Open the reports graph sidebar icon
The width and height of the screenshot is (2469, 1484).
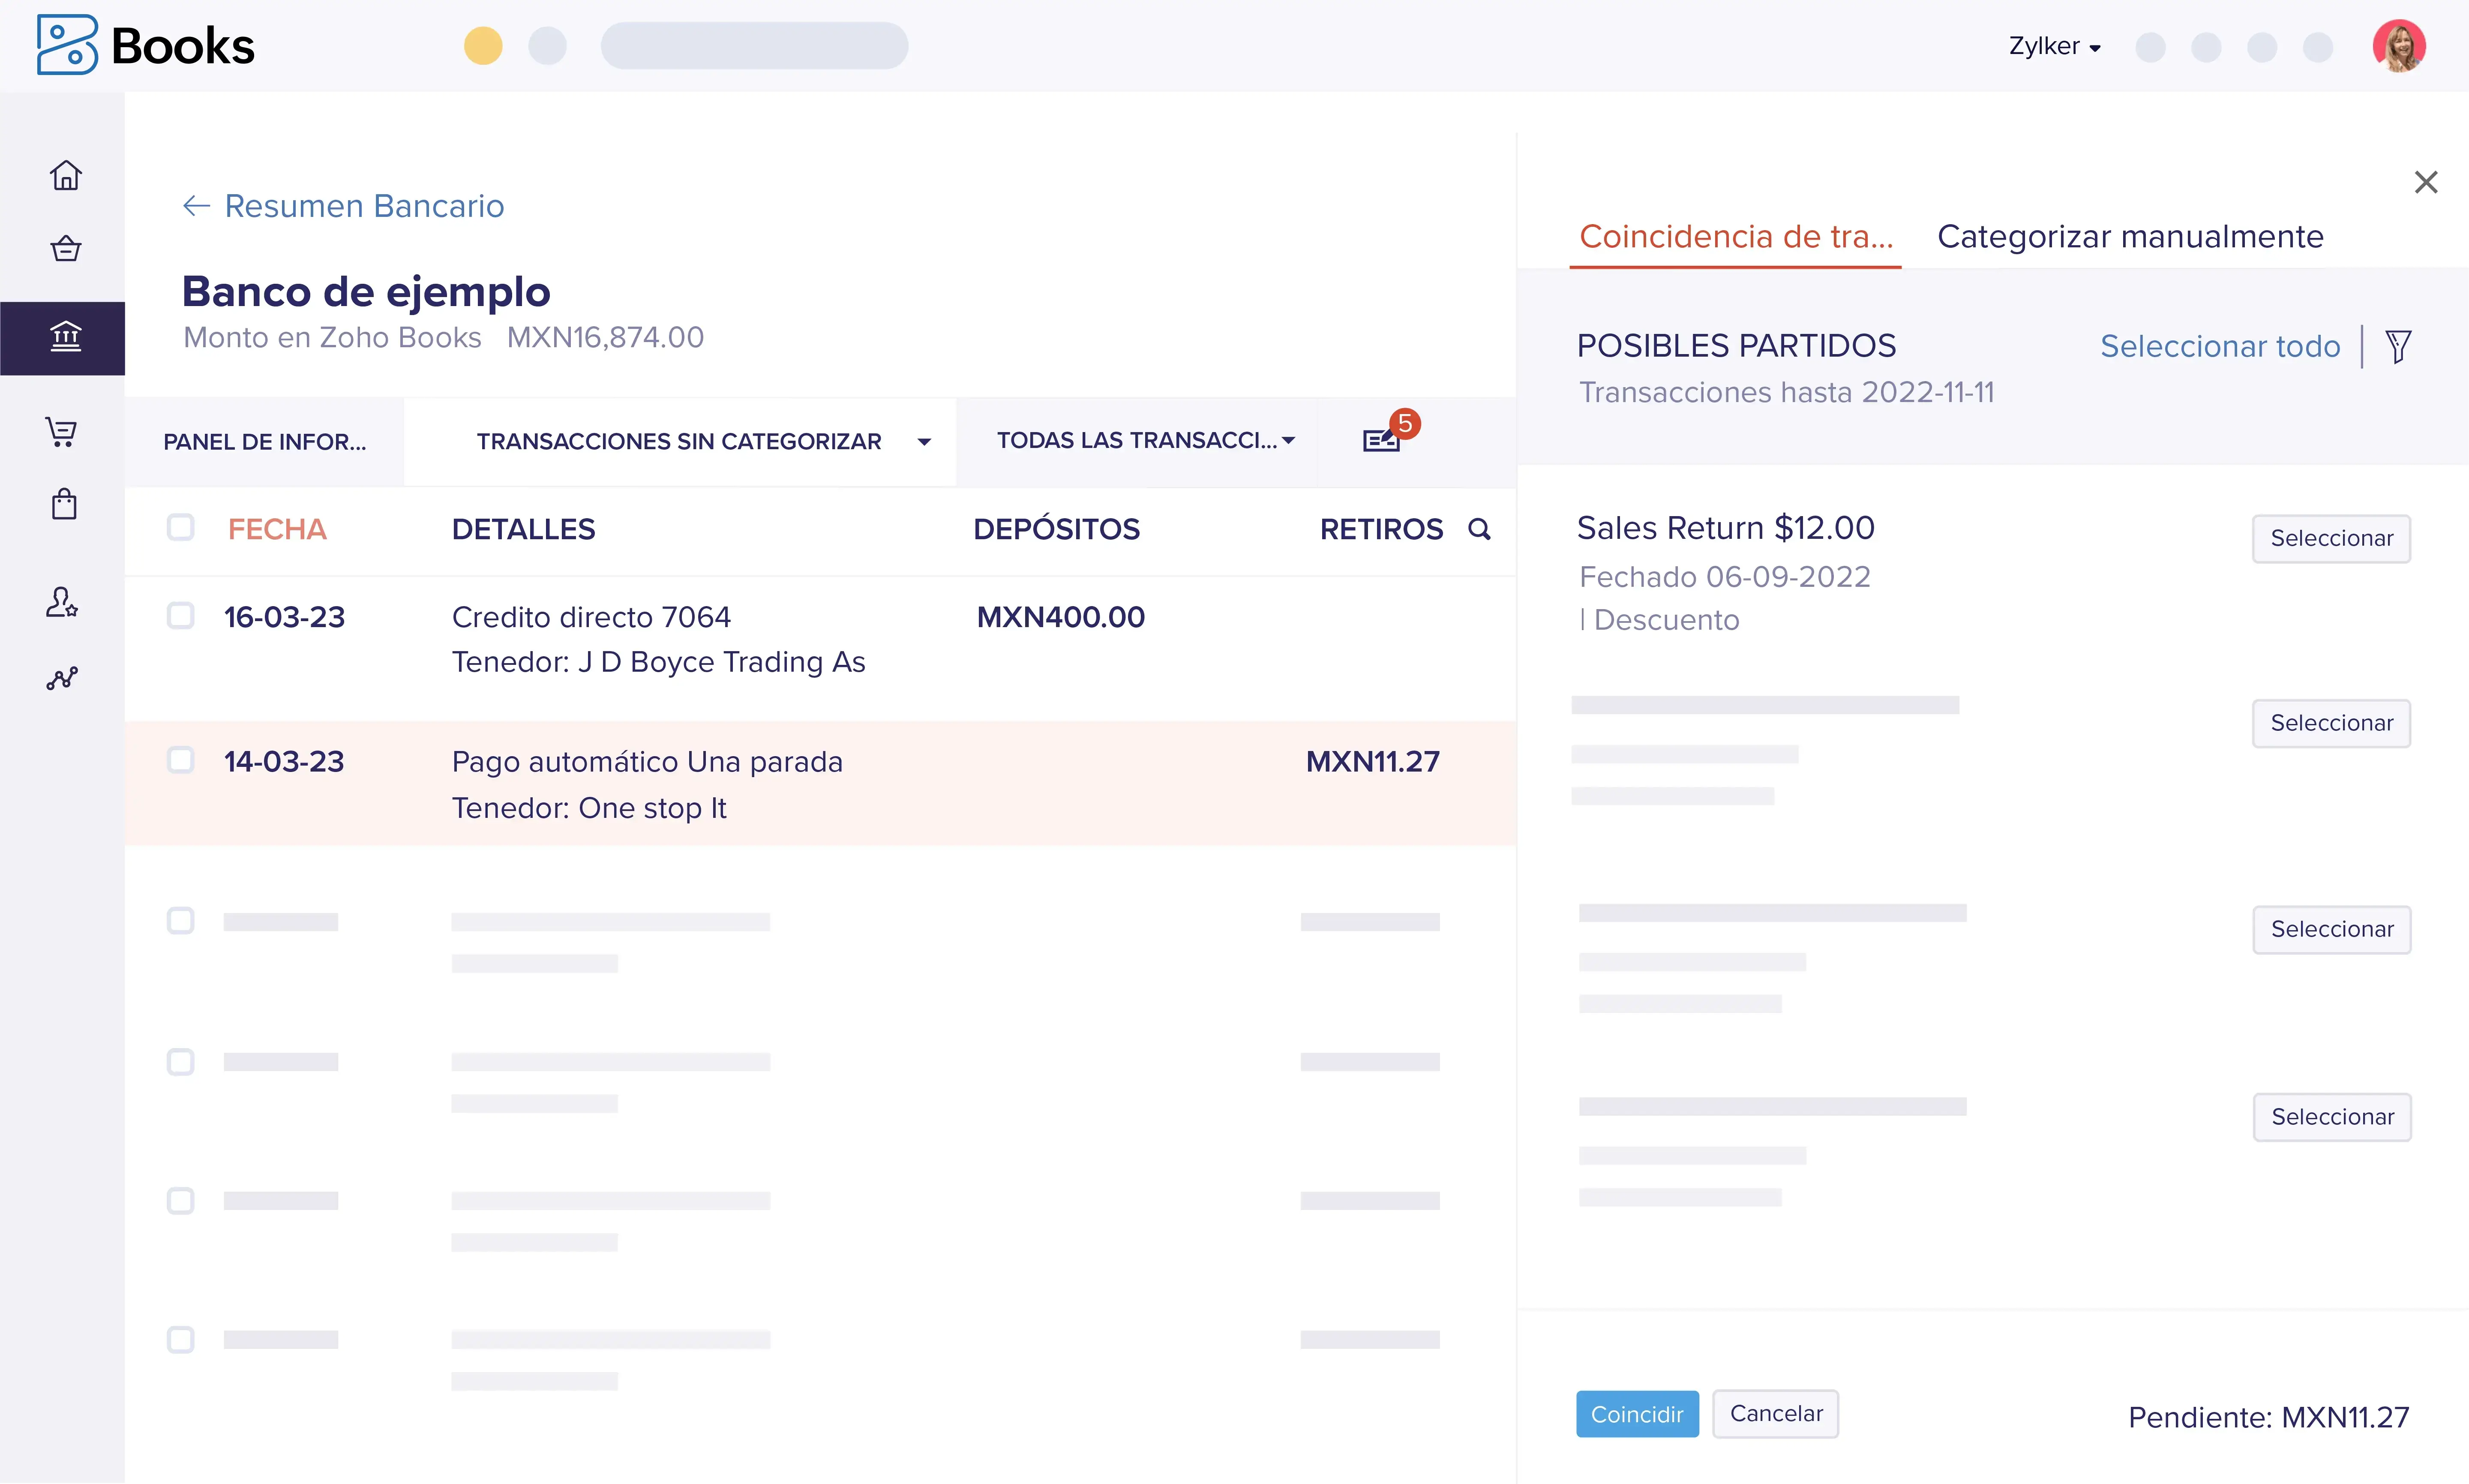click(x=62, y=679)
